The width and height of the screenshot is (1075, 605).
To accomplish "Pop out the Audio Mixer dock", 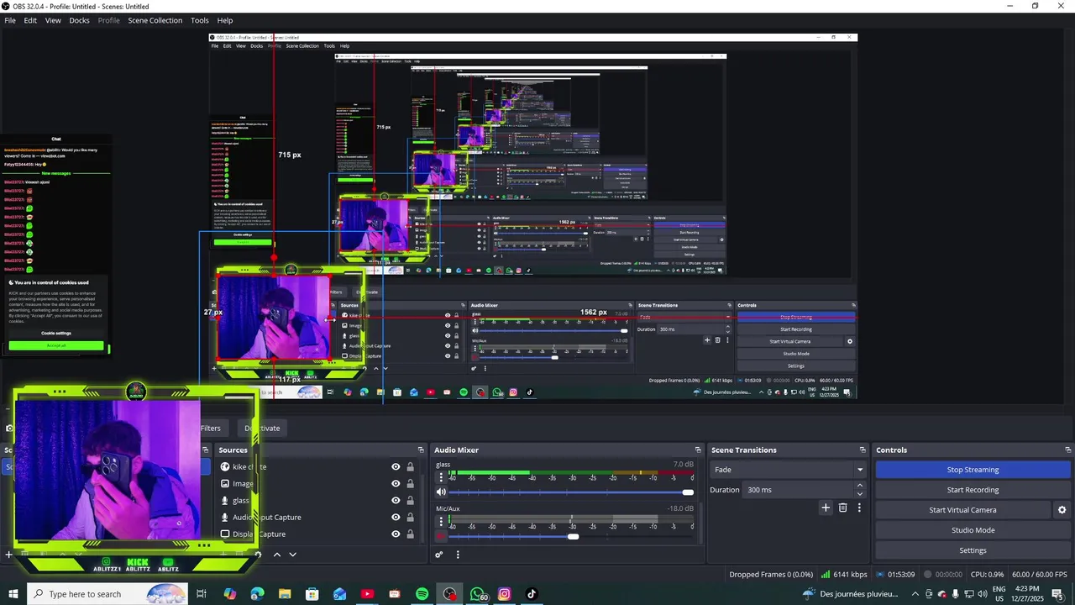I will pyautogui.click(x=698, y=450).
